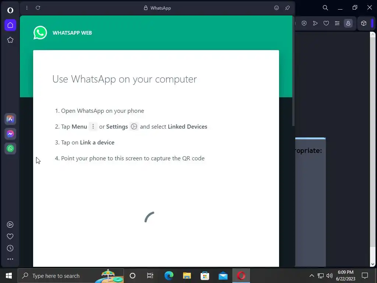Open the profile account icon
This screenshot has width=377, height=283.
[x=348, y=23]
